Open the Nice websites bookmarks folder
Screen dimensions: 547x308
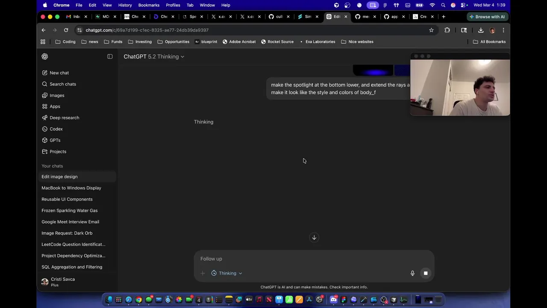click(357, 41)
